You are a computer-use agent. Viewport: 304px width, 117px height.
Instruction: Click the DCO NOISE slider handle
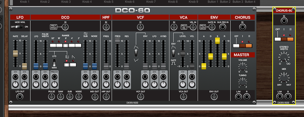(x=94, y=66)
